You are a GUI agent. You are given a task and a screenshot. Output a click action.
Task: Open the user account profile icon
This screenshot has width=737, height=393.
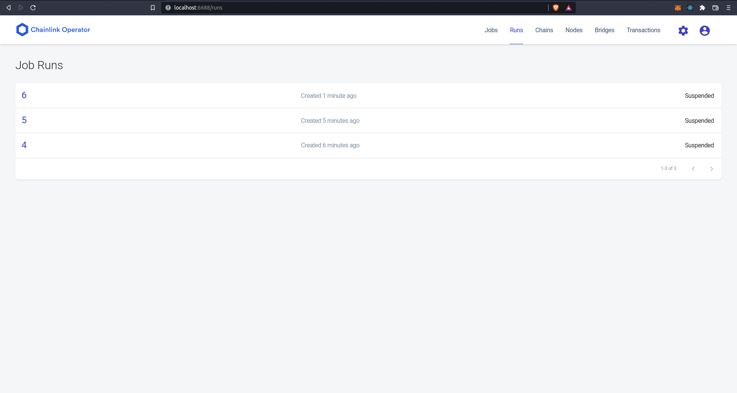(705, 31)
